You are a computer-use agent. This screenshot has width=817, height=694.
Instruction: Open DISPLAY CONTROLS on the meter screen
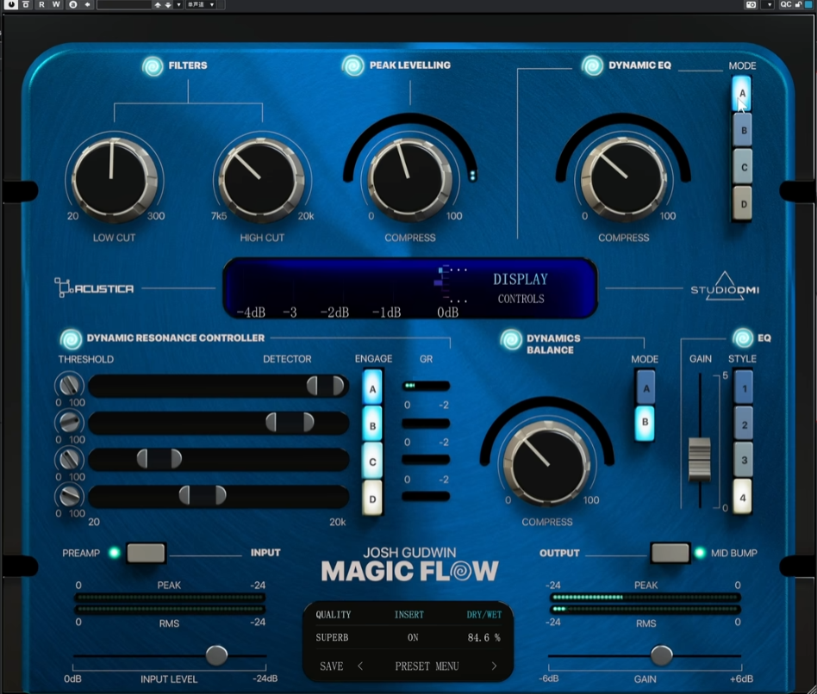tap(521, 288)
